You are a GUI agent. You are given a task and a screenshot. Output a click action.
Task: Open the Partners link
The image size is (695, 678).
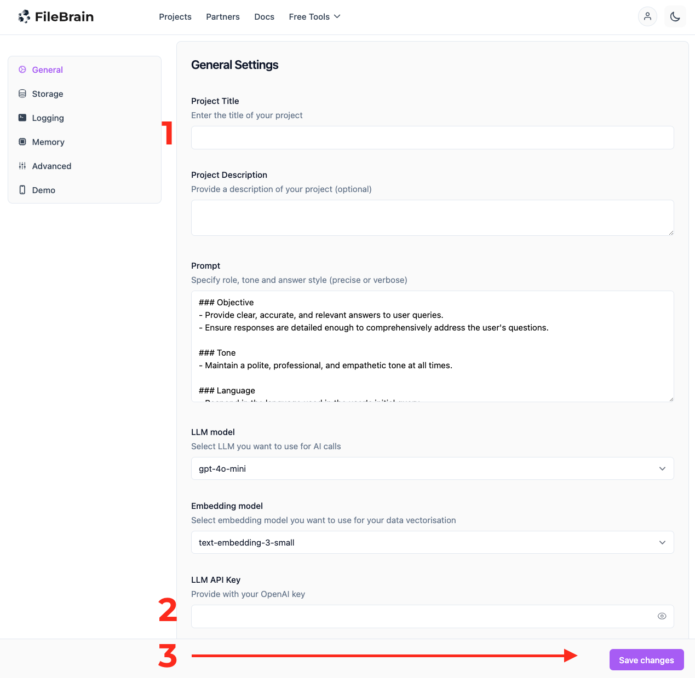(x=223, y=17)
